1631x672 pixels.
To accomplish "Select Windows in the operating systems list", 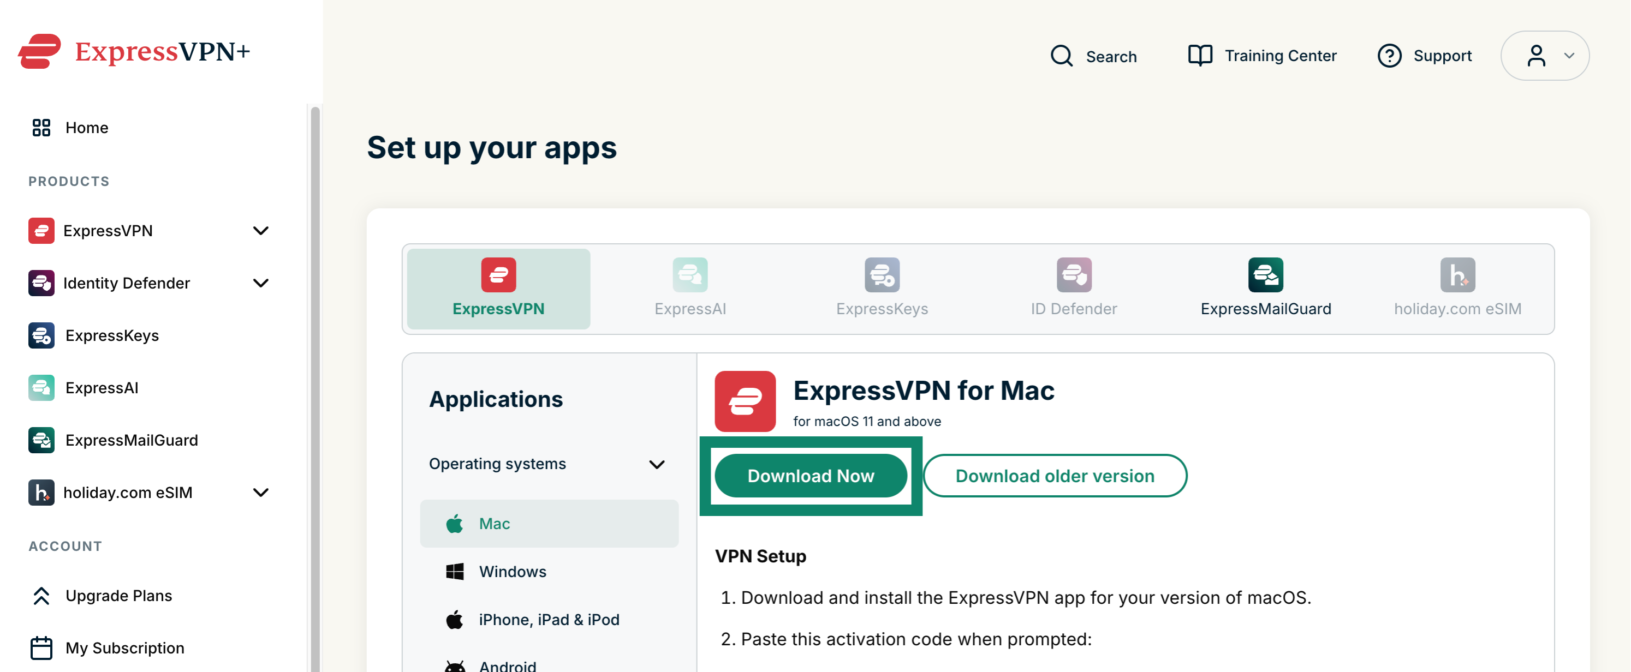I will pos(549,572).
